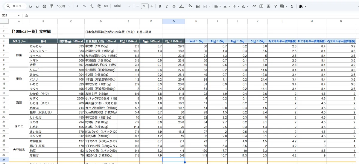359x164 pixels.
Task: Click the functions sigma icon
Action: point(292,6)
